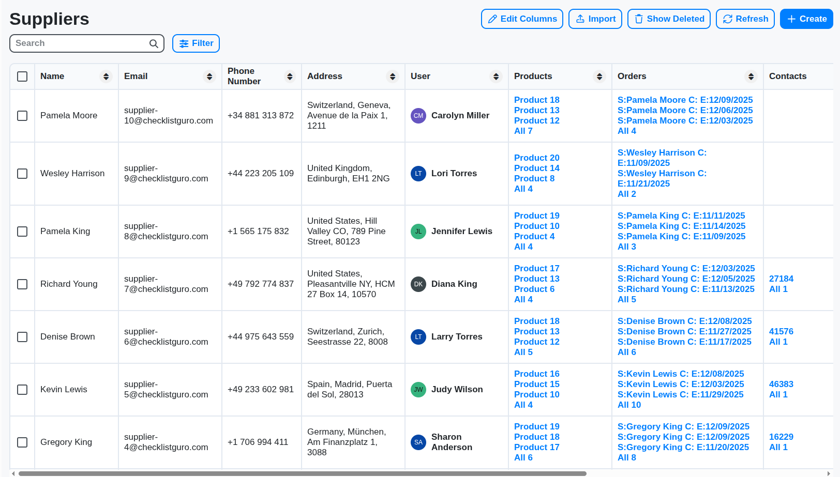This screenshot has height=477, width=840.
Task: Click the sort arrows on the Name column
Action: [x=106, y=76]
